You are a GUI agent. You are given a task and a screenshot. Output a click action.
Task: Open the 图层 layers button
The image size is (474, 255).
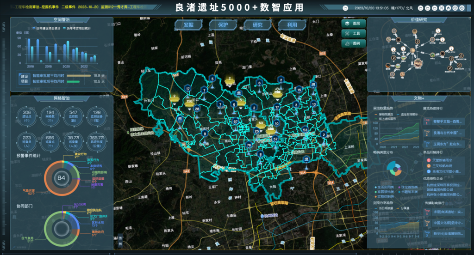[353, 24]
